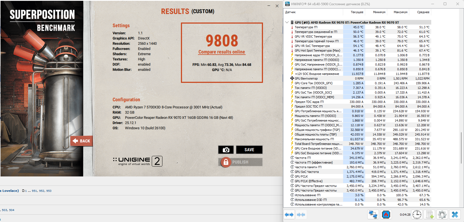Click the Текущее column header

point(354,12)
